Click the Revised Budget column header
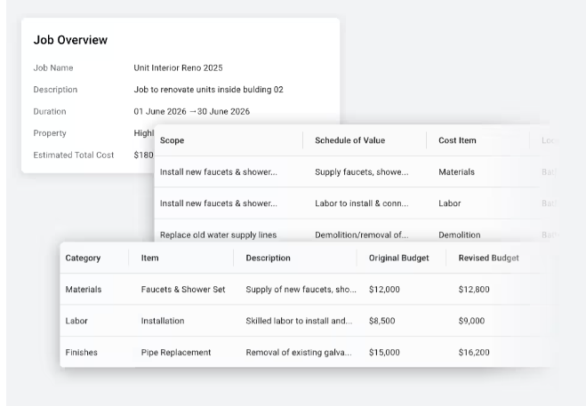 coord(488,259)
